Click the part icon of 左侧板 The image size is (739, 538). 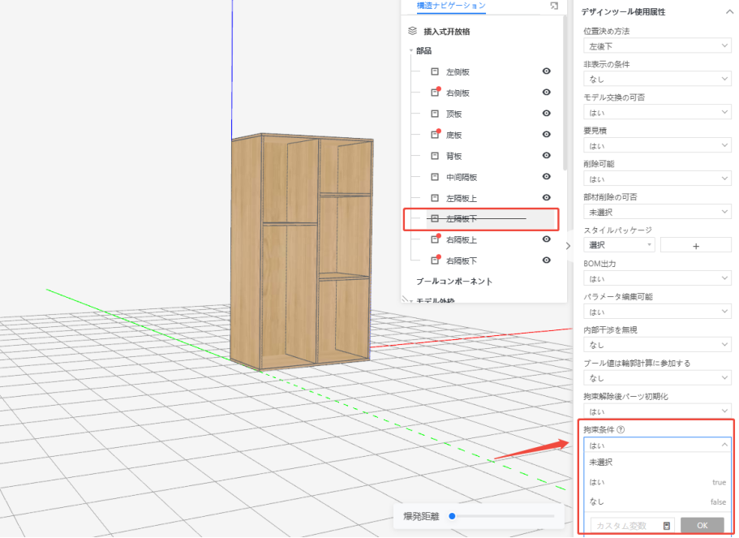(435, 71)
